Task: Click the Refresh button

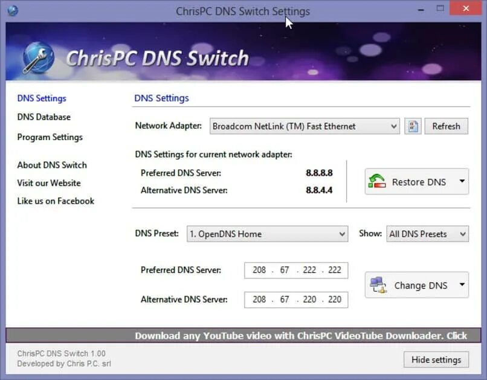Action: pos(446,126)
